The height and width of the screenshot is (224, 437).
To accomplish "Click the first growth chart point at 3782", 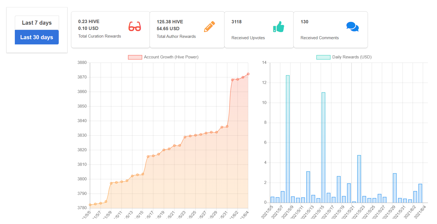I will coord(90,205).
